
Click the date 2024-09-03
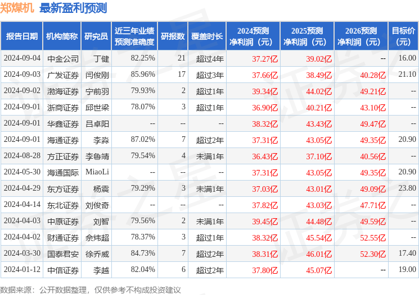click(22, 74)
